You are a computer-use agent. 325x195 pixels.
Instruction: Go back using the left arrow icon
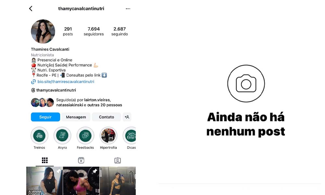31,8
